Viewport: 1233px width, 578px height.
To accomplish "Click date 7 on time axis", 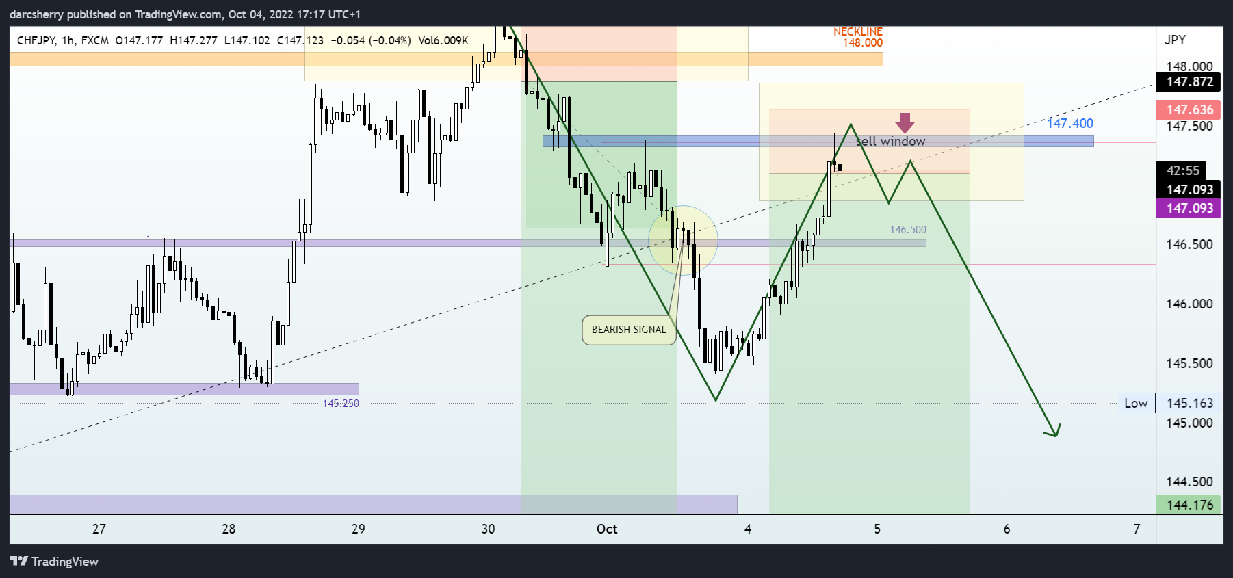I will click(1137, 529).
